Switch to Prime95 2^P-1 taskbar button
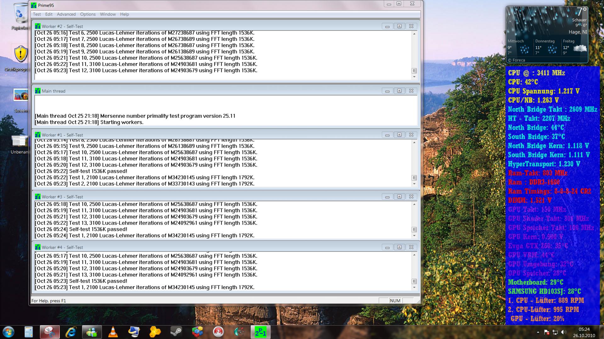The height and width of the screenshot is (339, 604). pos(261,332)
